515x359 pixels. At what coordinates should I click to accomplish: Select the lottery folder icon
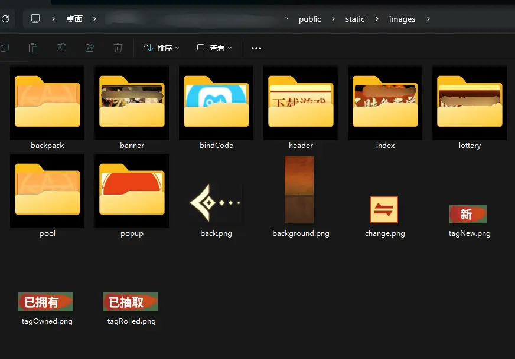click(470, 101)
